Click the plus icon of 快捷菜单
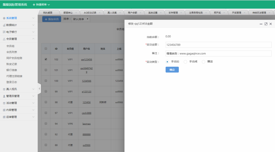Image resolution: width=275 pixels, height=152 pixels. [34, 4]
